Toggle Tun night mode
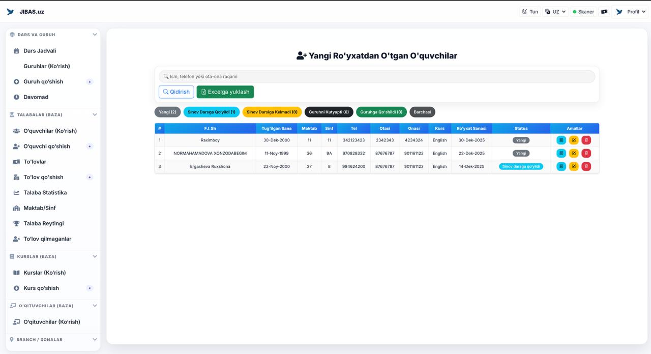Viewport: 651px width, 354px height. point(529,12)
